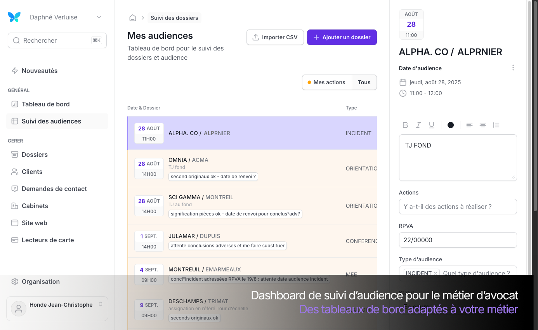Click Ajouter un dossier button
This screenshot has height=330, width=538.
[342, 37]
